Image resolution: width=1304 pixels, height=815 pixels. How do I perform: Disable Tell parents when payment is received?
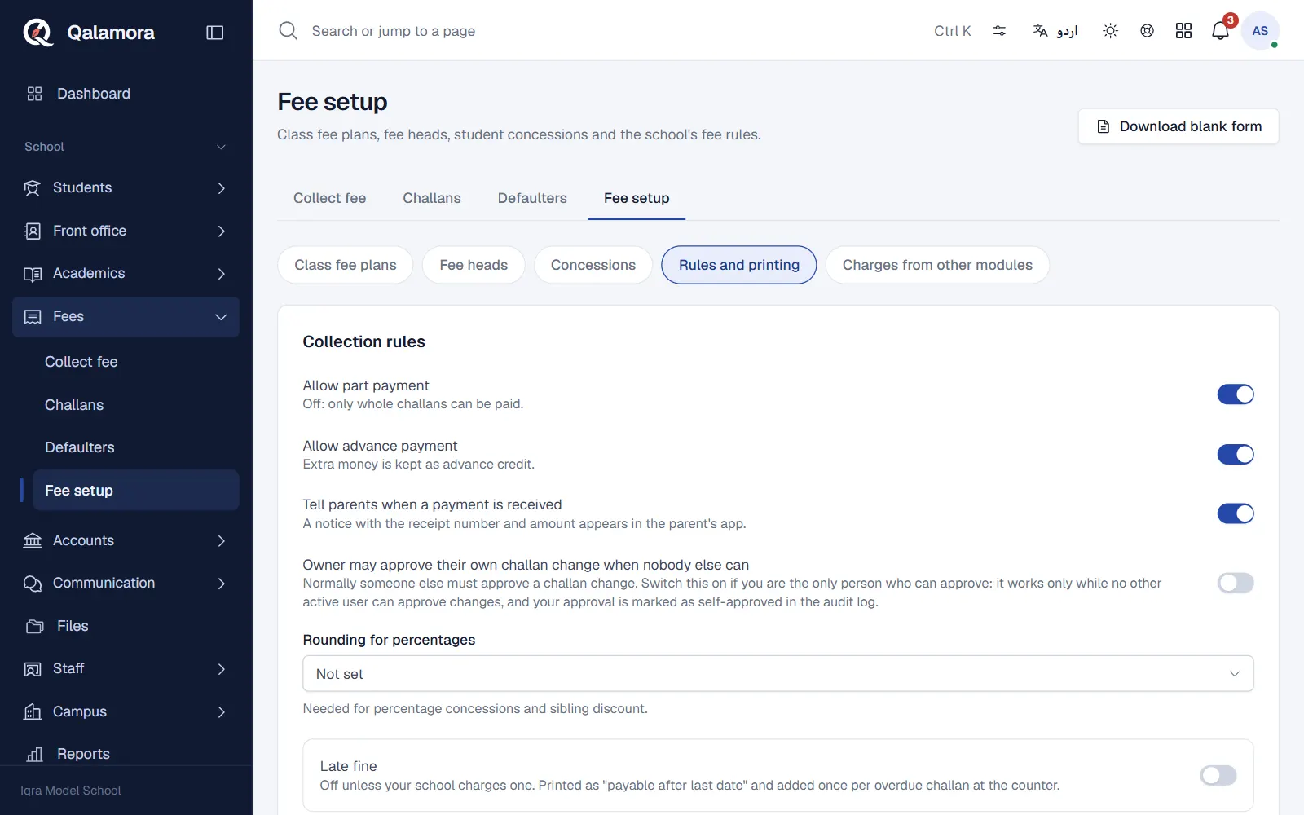point(1236,513)
